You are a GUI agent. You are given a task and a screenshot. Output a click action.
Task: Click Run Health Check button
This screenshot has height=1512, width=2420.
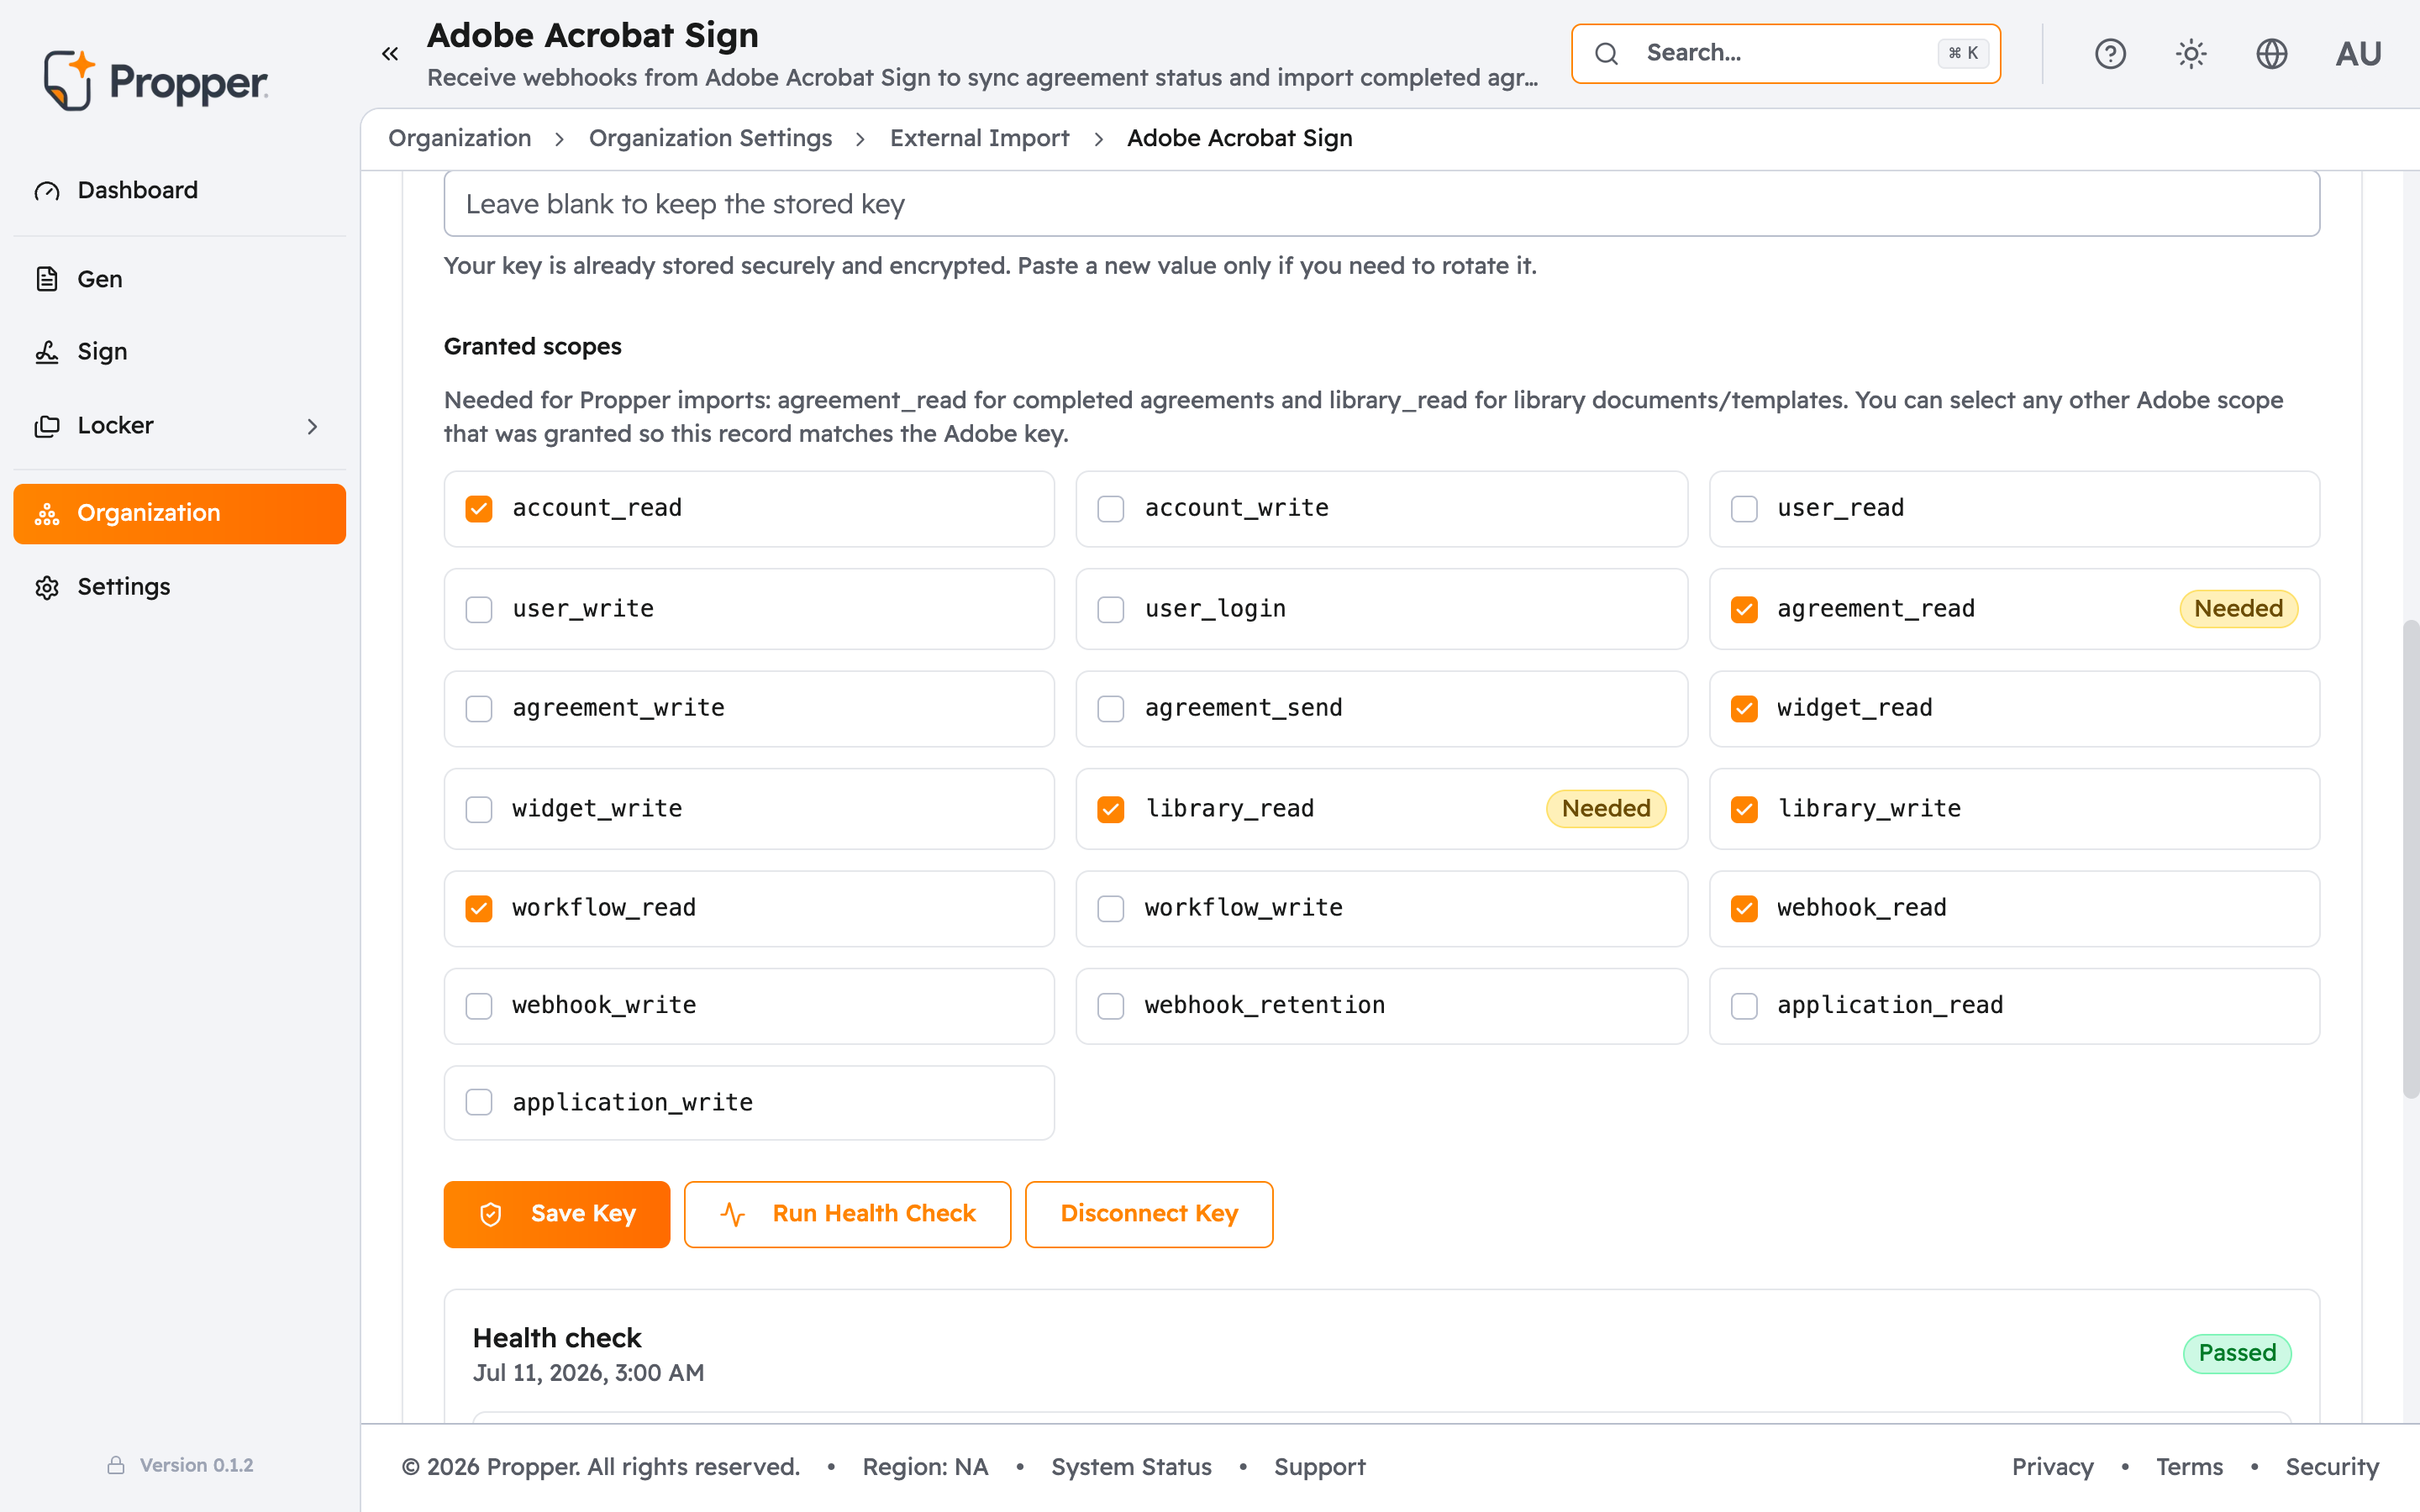[847, 1214]
